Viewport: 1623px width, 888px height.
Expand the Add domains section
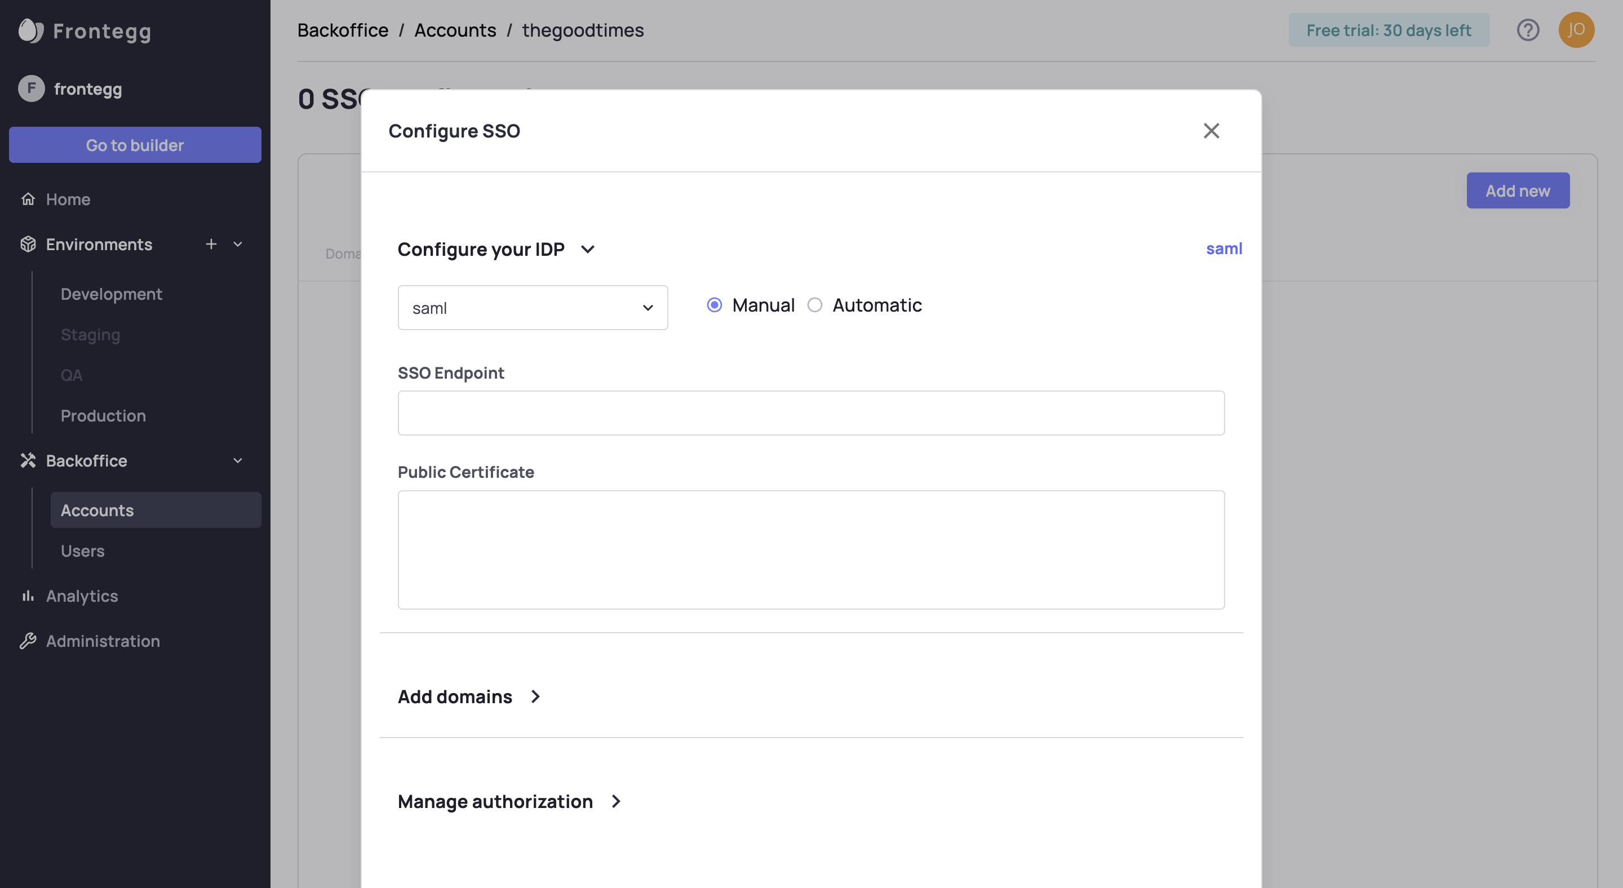click(535, 696)
